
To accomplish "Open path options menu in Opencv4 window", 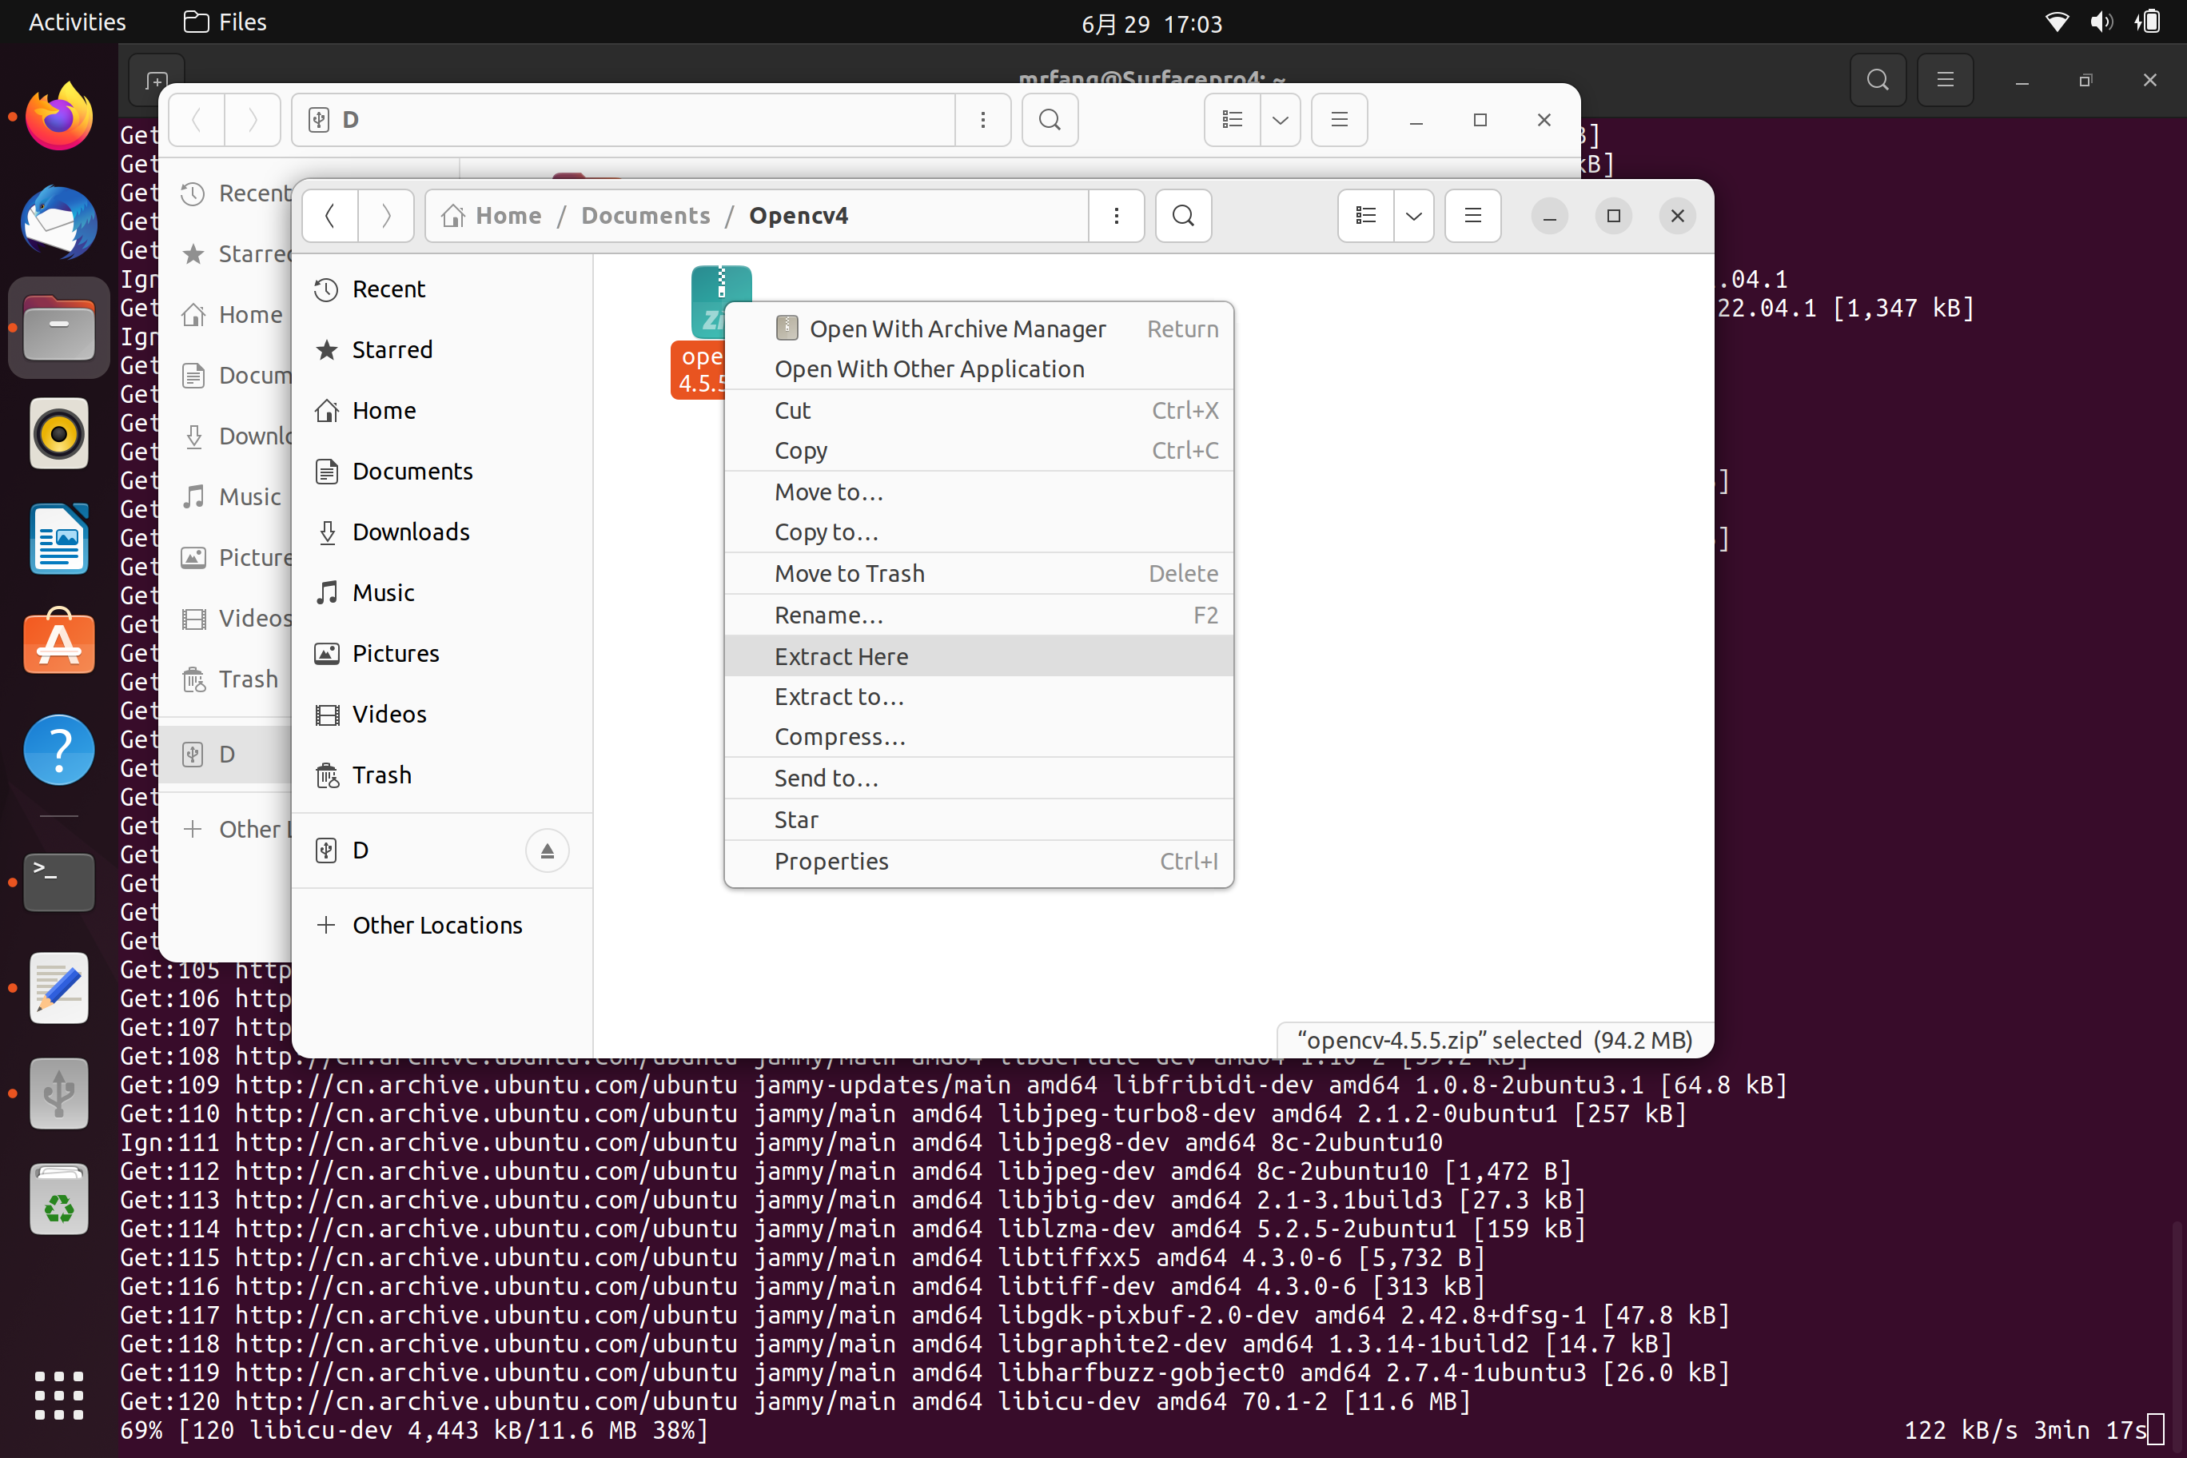I will tap(1116, 216).
